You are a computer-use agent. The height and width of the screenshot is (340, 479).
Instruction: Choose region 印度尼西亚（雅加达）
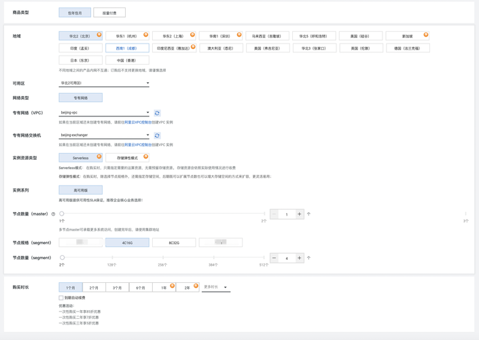pyautogui.click(x=173, y=48)
